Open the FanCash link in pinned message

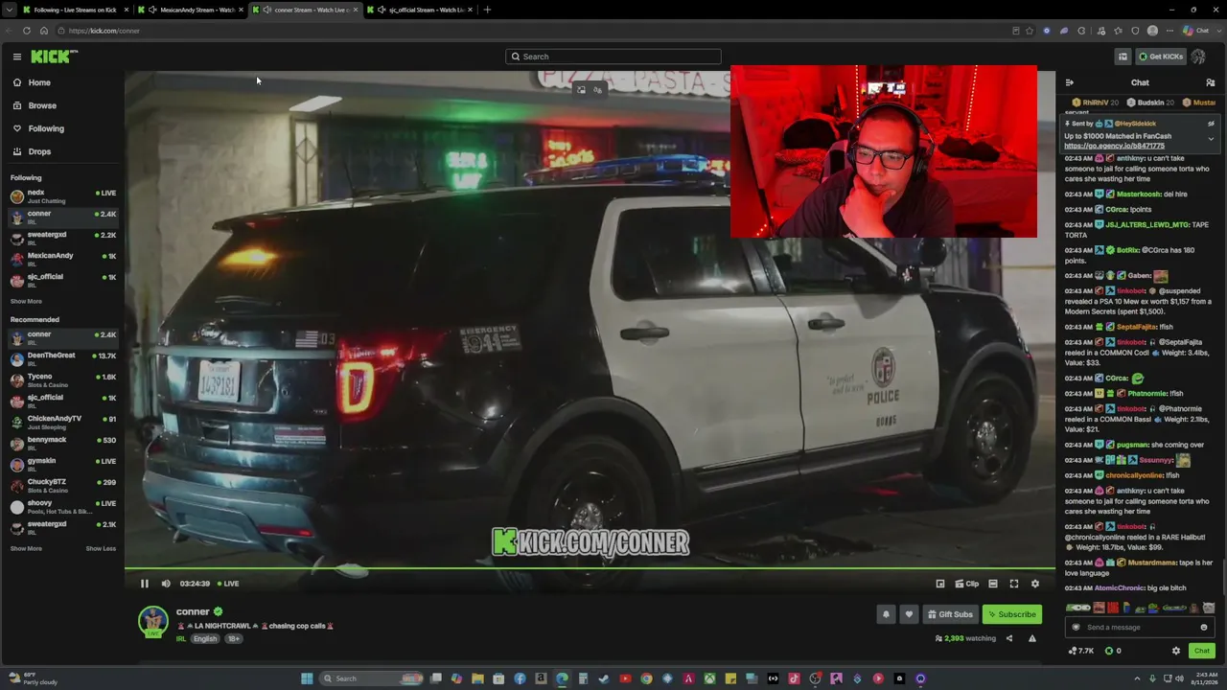pyautogui.click(x=1114, y=147)
